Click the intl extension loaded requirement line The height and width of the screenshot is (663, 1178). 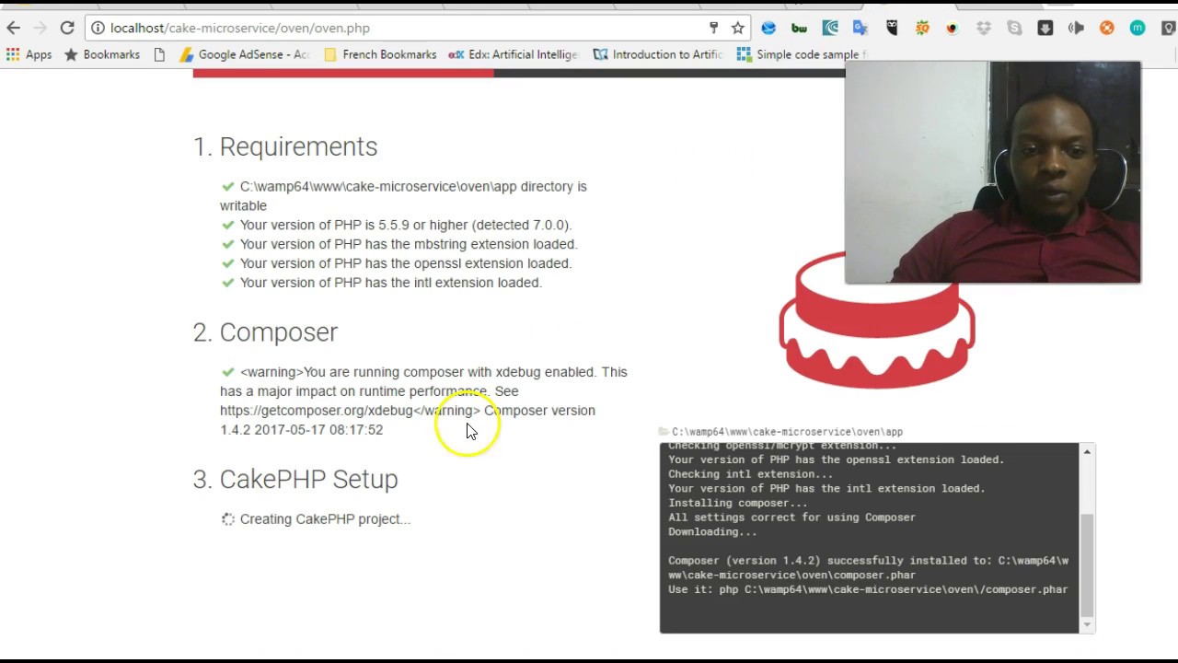[x=391, y=283]
